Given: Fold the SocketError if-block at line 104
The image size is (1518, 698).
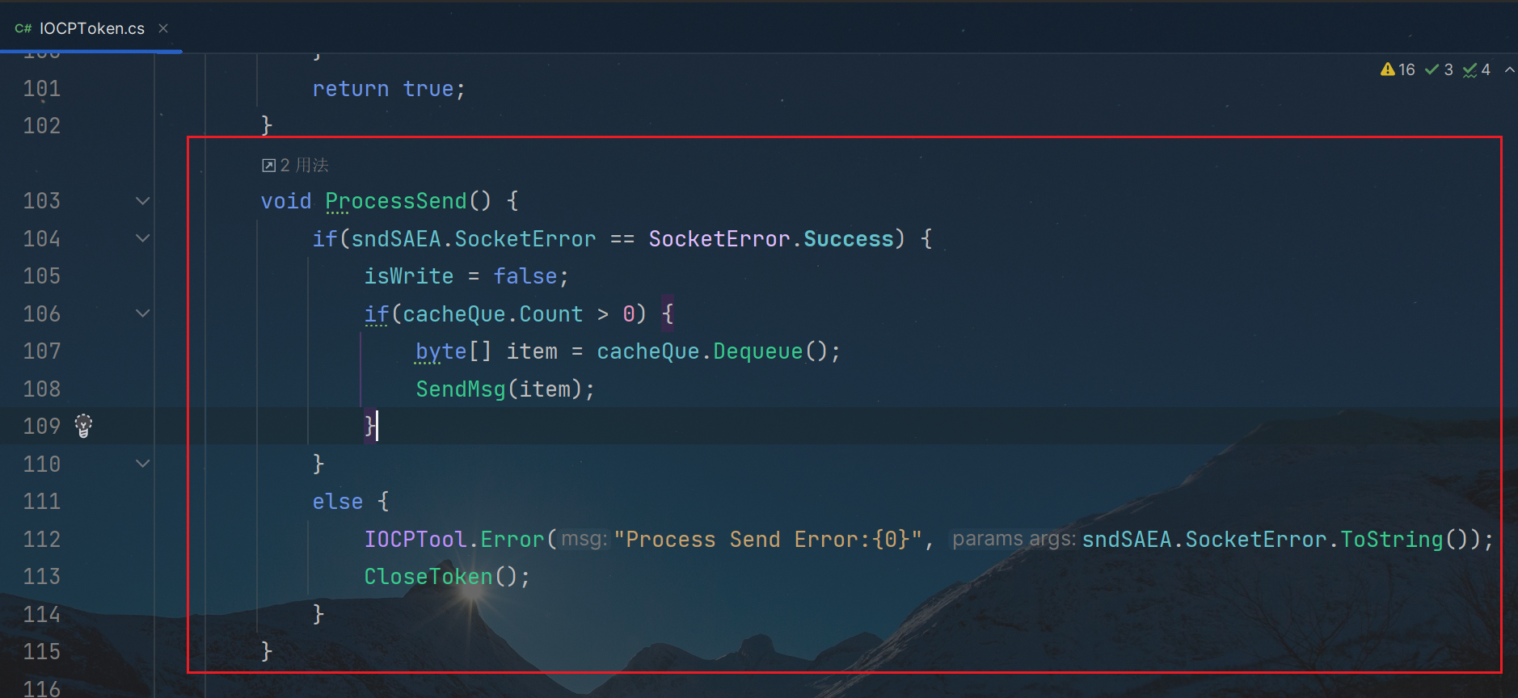Looking at the screenshot, I should [143, 238].
